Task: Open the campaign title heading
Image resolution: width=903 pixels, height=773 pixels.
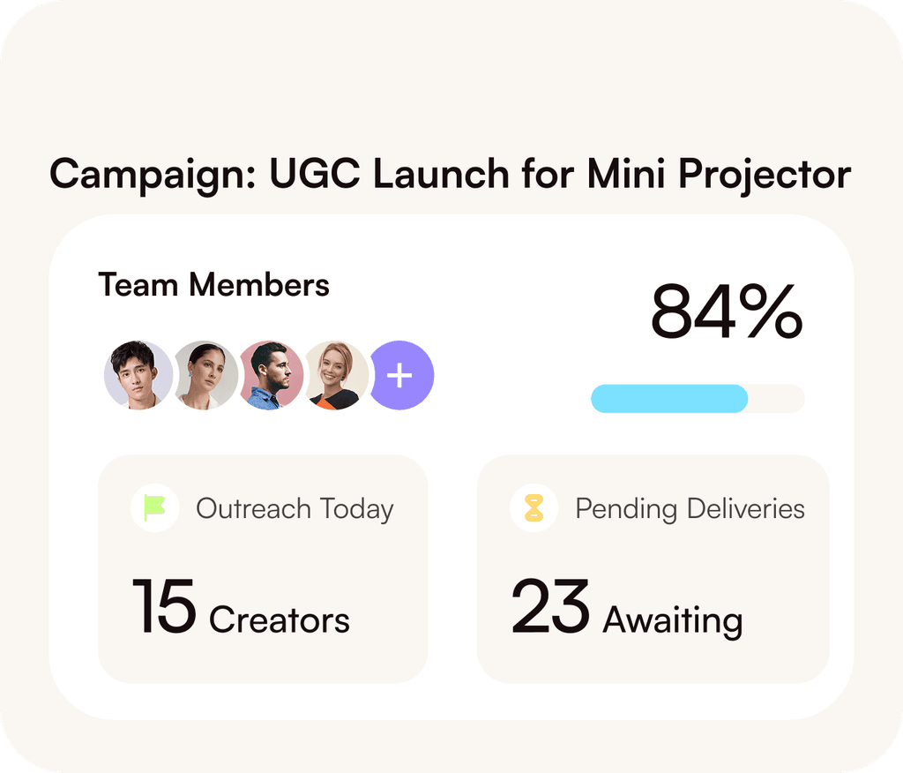Action: point(450,173)
